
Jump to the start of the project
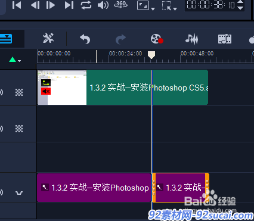click(17, 5)
